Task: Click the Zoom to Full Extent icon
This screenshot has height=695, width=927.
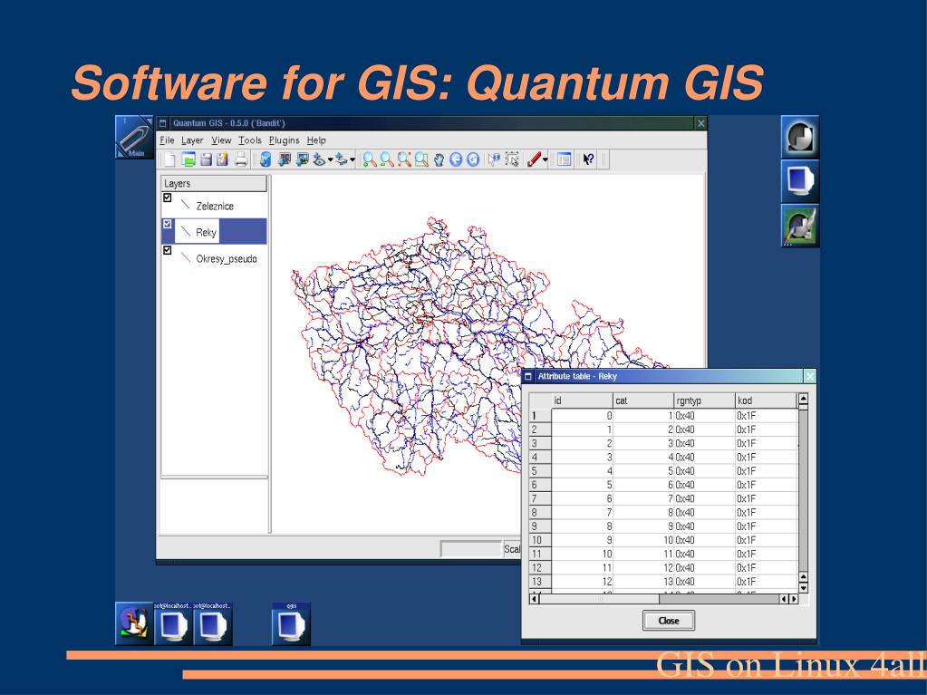Action: point(404,159)
